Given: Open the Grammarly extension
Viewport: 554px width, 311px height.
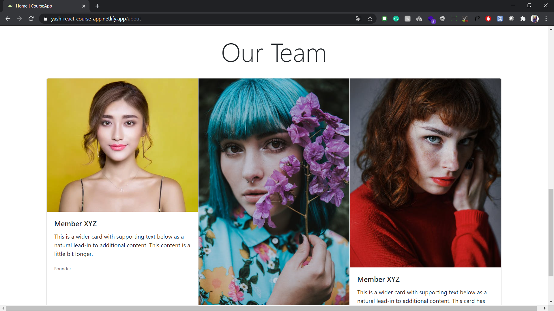Looking at the screenshot, I should coord(396,18).
